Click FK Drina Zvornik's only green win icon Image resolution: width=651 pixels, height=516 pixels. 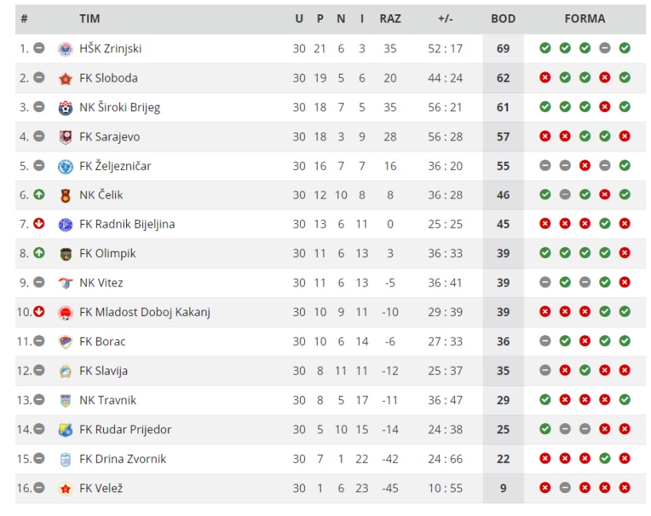[x=604, y=458]
